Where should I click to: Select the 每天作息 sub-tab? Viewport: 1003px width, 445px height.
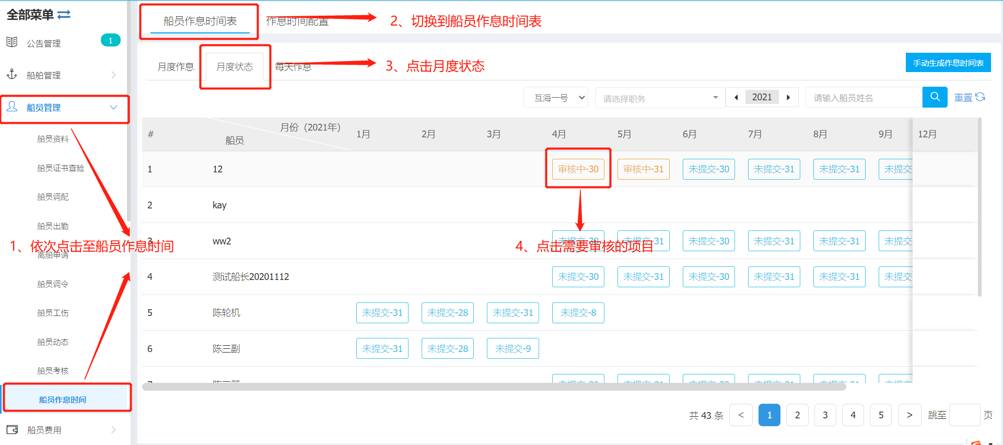pos(294,66)
